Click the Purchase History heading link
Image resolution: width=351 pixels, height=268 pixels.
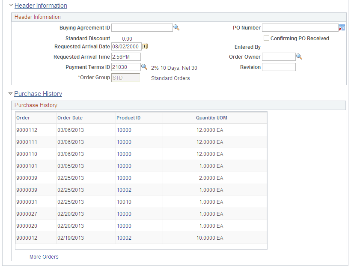click(38, 93)
